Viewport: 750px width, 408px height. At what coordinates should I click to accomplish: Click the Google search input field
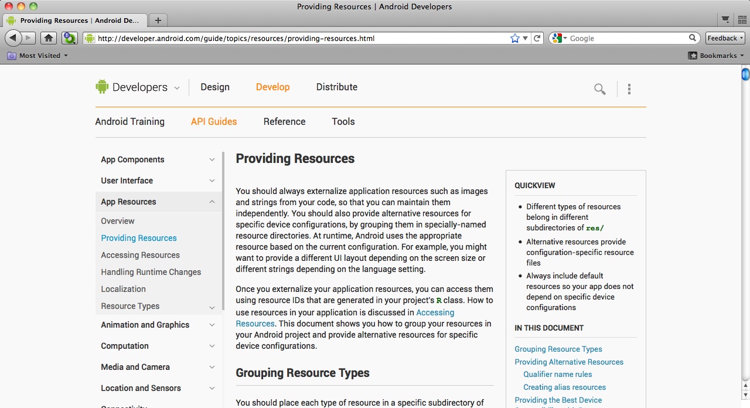(627, 38)
